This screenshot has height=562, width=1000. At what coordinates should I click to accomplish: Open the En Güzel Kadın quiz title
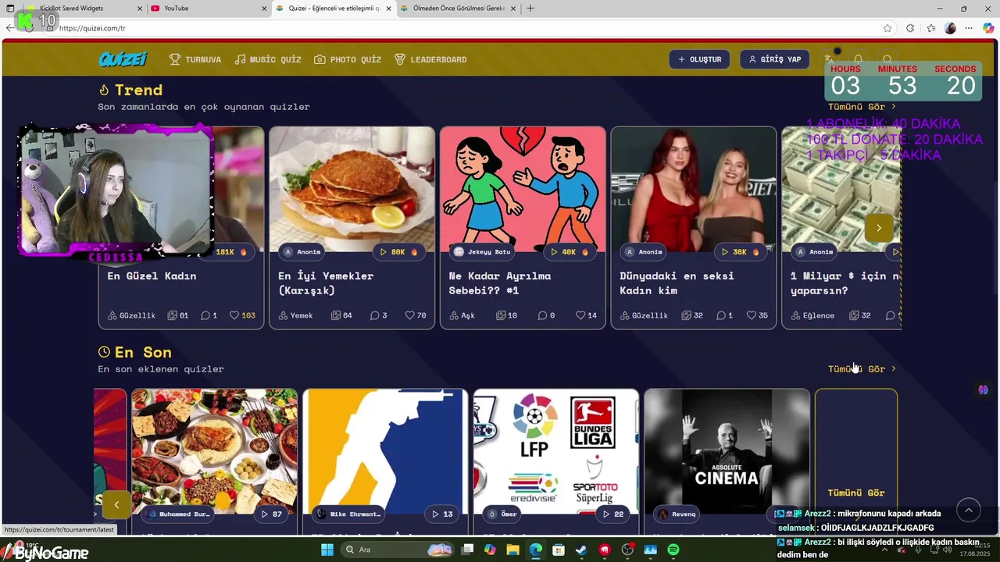[x=152, y=276]
